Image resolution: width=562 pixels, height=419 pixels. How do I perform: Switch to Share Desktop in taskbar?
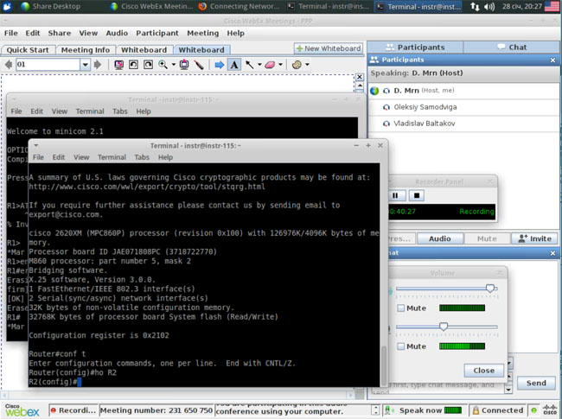pyautogui.click(x=51, y=6)
